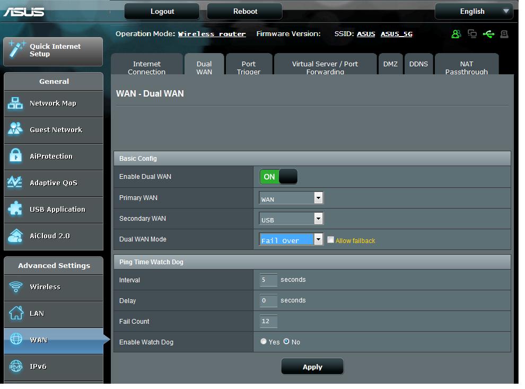
Task: Open the Primary WAN dropdown
Action: coord(291,197)
